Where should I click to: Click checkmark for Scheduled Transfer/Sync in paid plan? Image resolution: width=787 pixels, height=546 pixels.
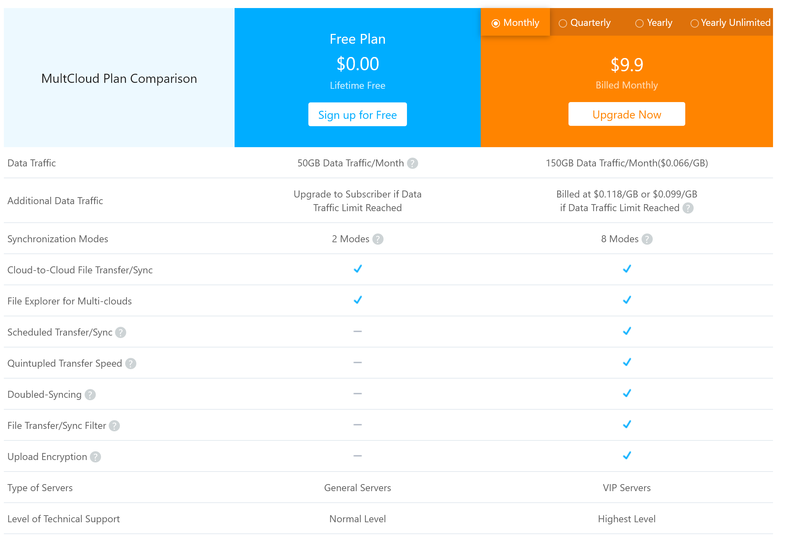(627, 331)
